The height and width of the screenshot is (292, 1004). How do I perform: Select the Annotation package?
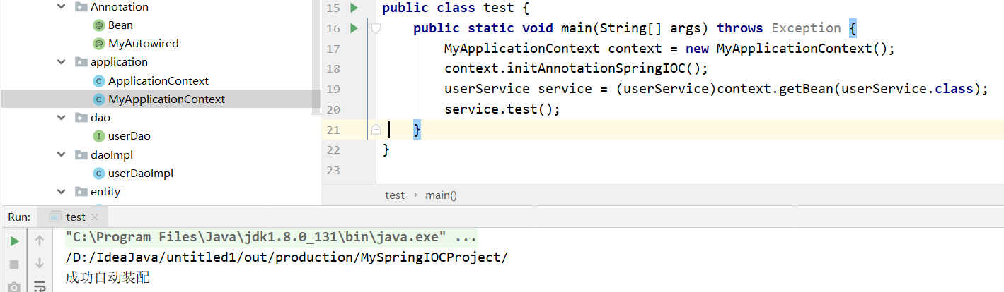120,7
